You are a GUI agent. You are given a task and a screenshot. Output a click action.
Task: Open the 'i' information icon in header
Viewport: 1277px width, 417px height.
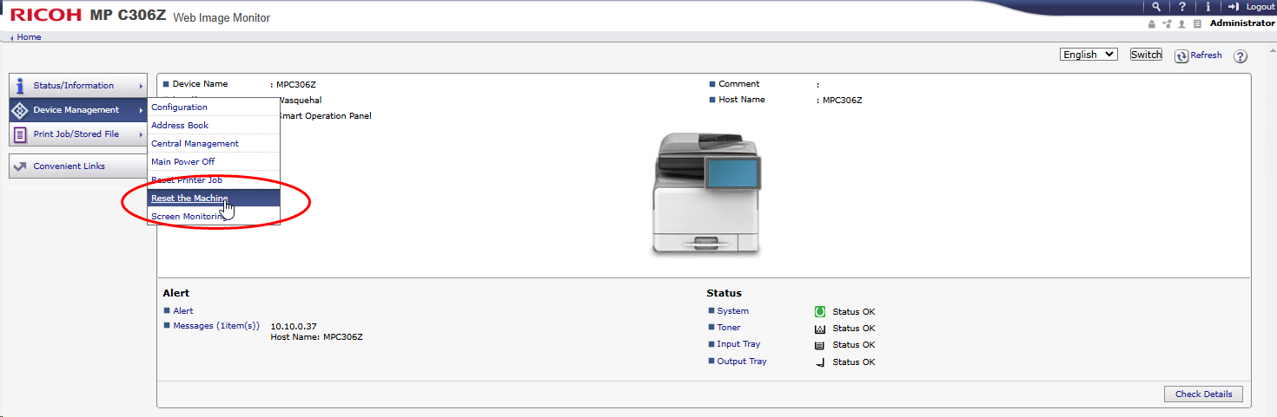coord(1208,6)
